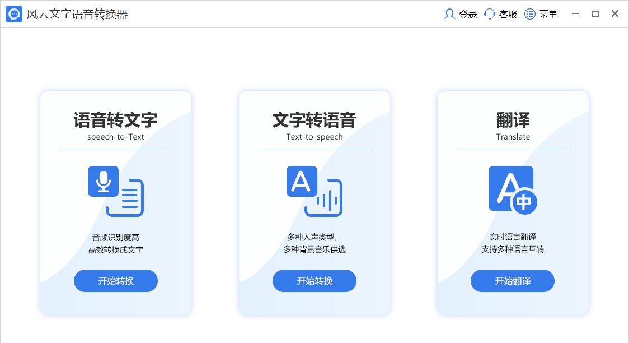Image resolution: width=629 pixels, height=343 pixels.
Task: Click the Translate subtitle
Action: click(x=513, y=137)
